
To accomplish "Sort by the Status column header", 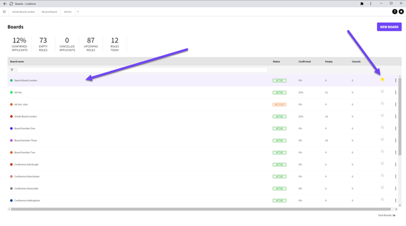I will [276, 62].
